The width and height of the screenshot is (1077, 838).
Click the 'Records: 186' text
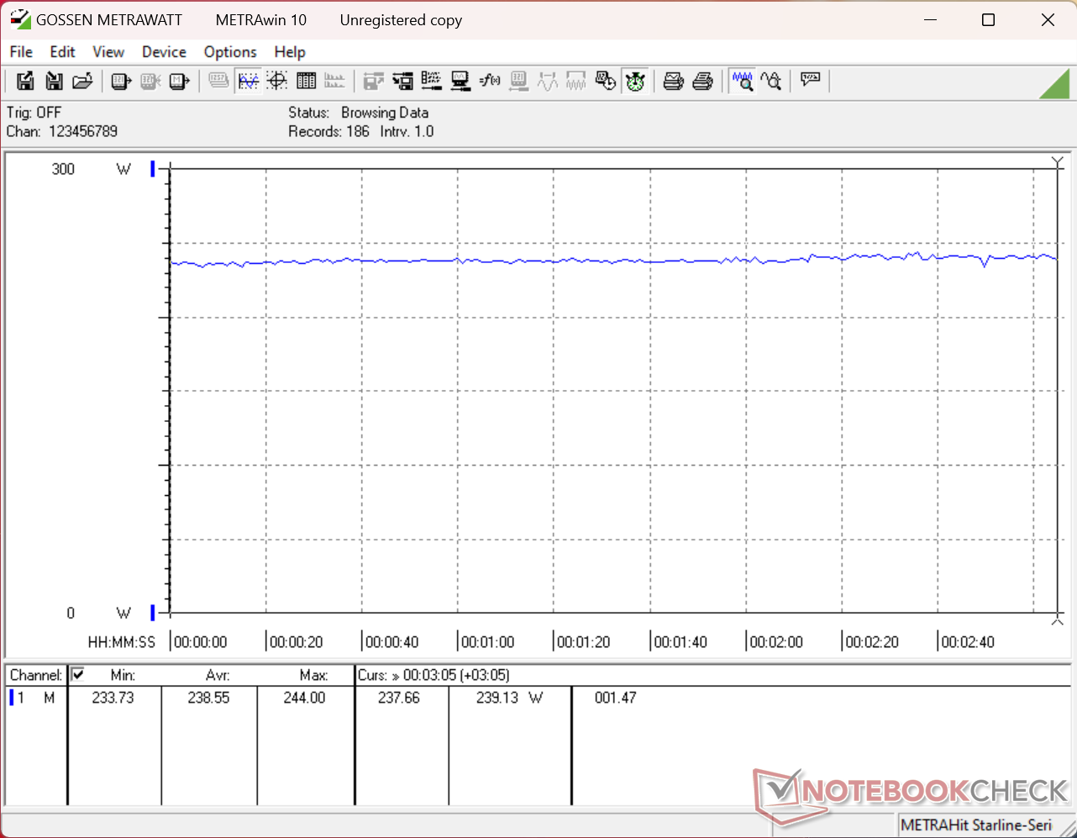[x=328, y=131]
